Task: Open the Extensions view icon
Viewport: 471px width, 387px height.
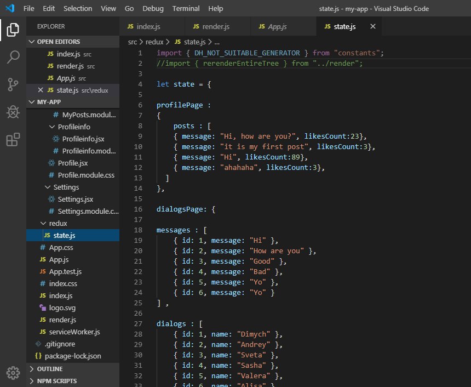Action: [13, 140]
